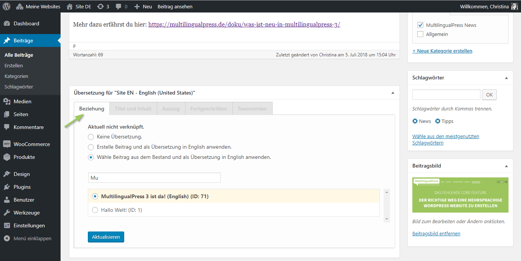
Task: Switch to the Auszug tab
Action: [171, 109]
